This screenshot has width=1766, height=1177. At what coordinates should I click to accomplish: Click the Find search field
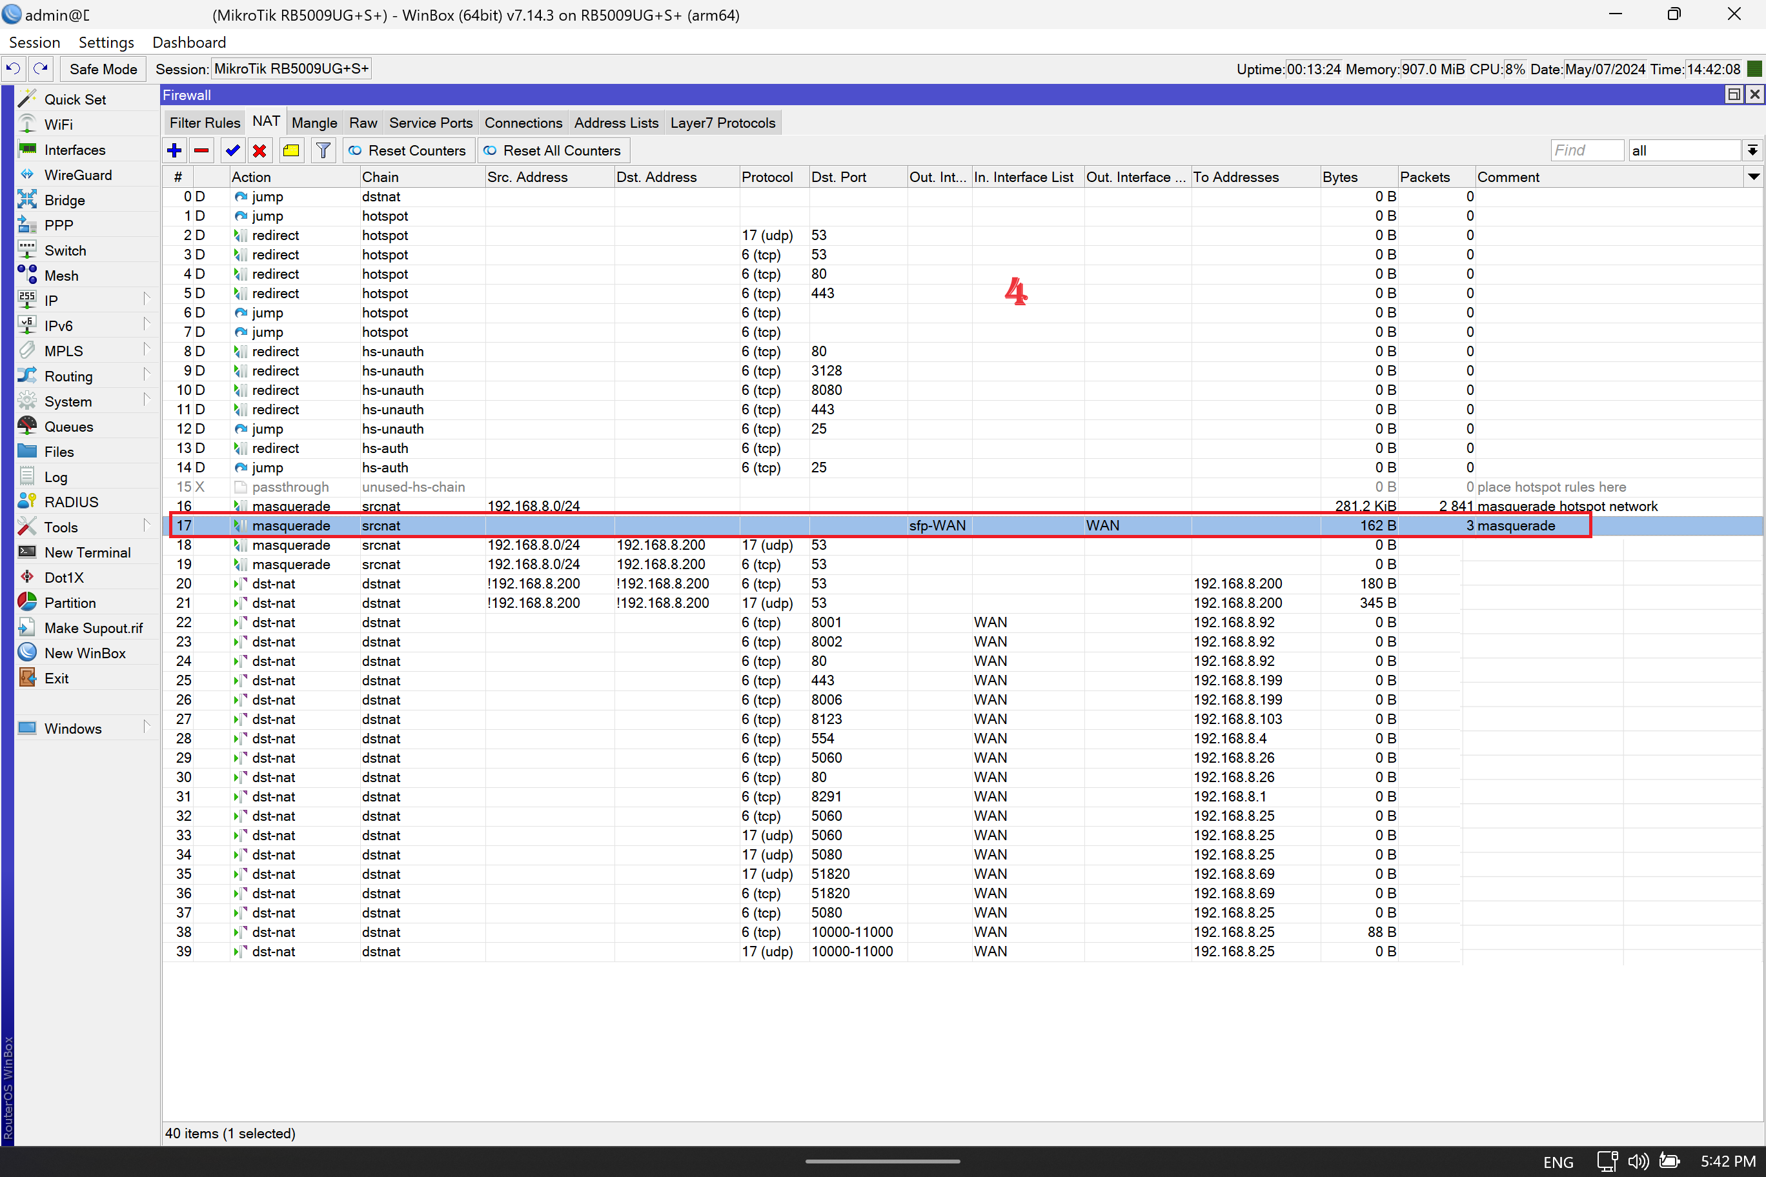1587,150
